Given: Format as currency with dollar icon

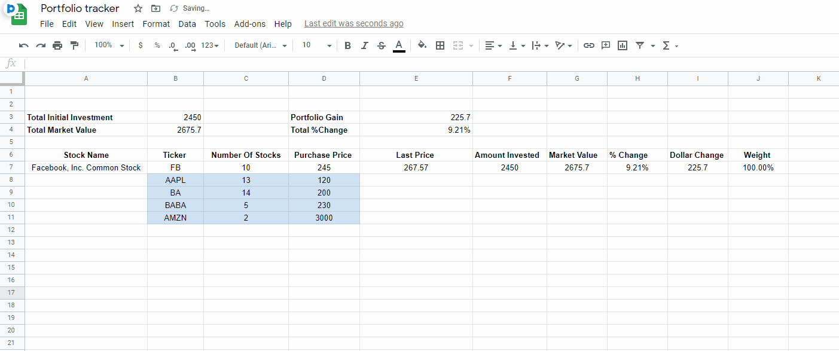Looking at the screenshot, I should tap(141, 45).
